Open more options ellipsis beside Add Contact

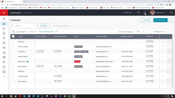click(170, 20)
